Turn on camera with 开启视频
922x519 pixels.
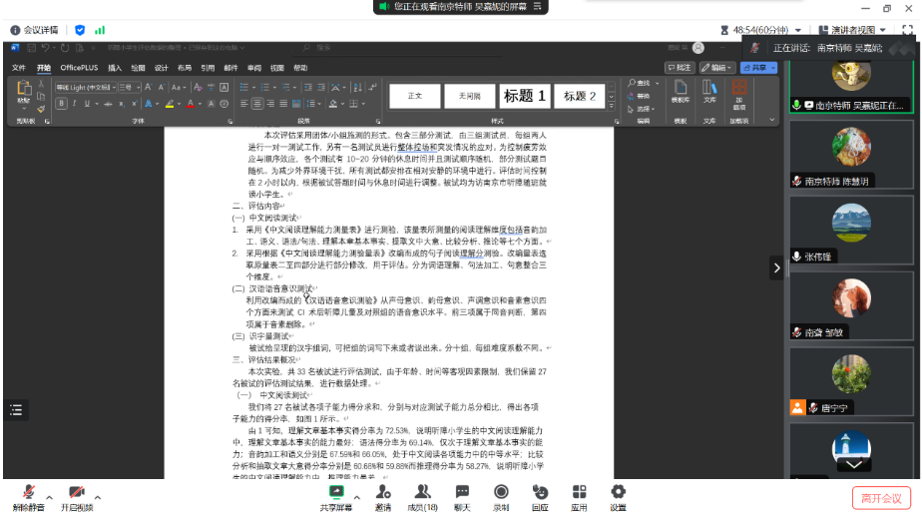coord(76,496)
